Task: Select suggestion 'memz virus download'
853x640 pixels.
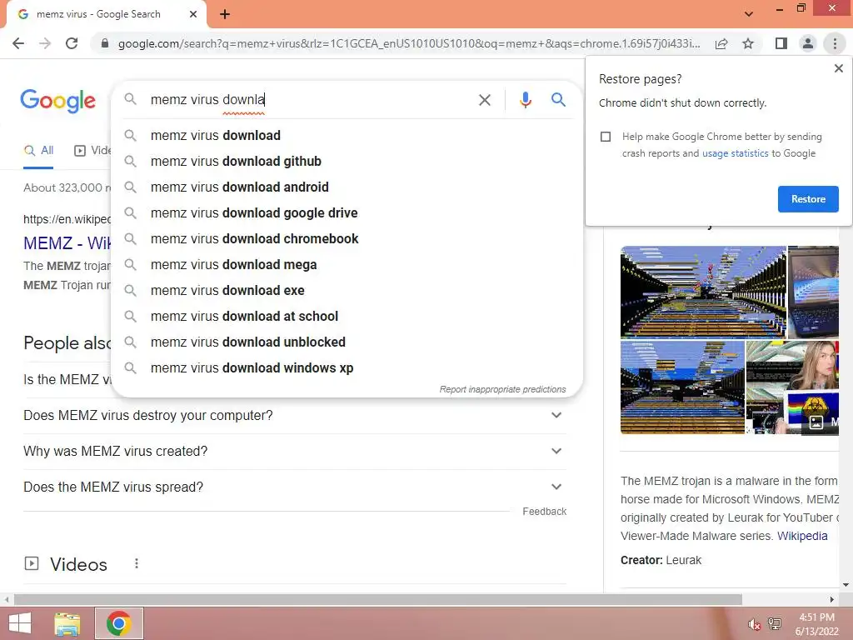Action: point(347,136)
